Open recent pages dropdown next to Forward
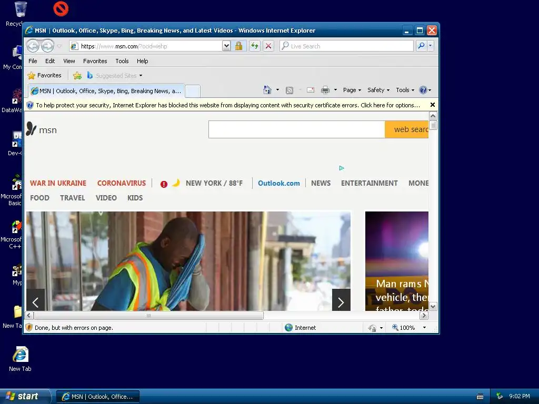Viewport: 539px width, 404px height. pyautogui.click(x=59, y=46)
